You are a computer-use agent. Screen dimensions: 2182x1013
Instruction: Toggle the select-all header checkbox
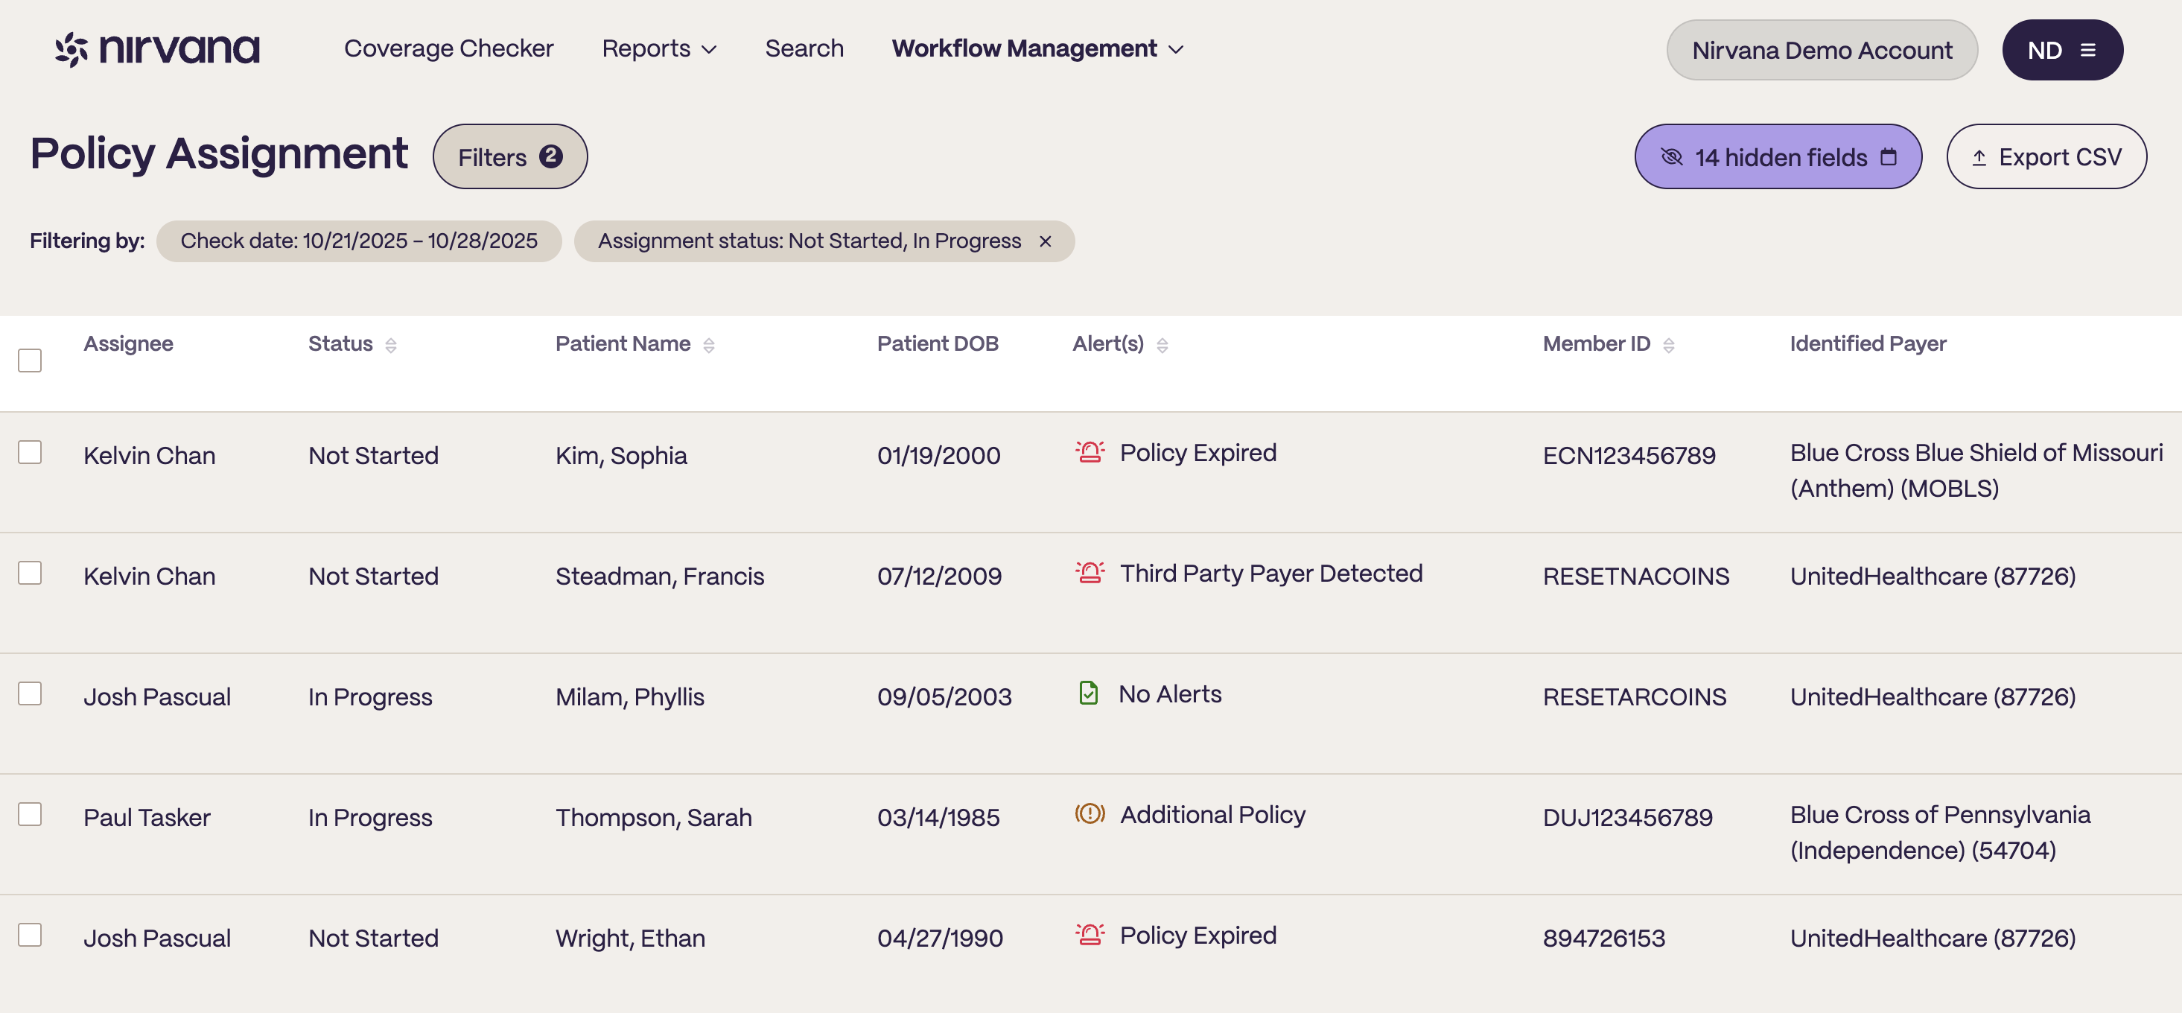30,361
